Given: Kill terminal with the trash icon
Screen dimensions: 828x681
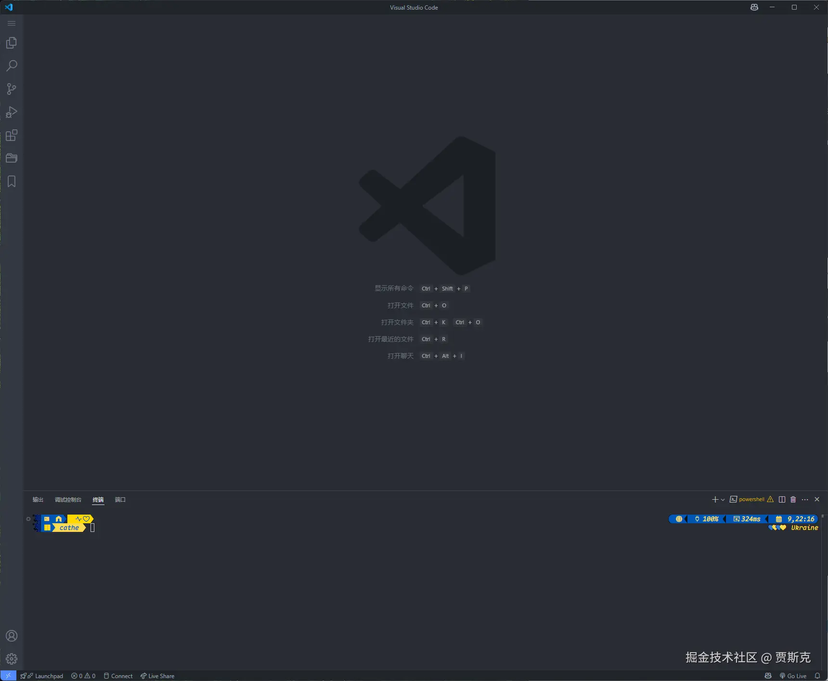Looking at the screenshot, I should tap(793, 500).
